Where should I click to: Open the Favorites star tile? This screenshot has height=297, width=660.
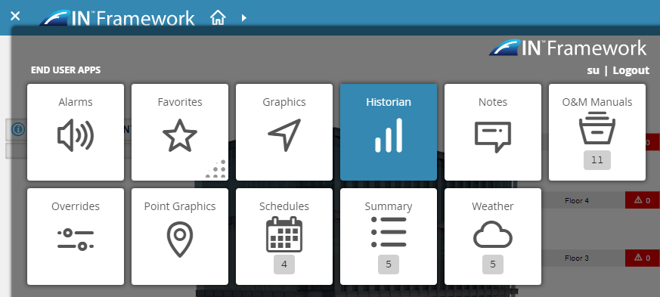click(180, 132)
